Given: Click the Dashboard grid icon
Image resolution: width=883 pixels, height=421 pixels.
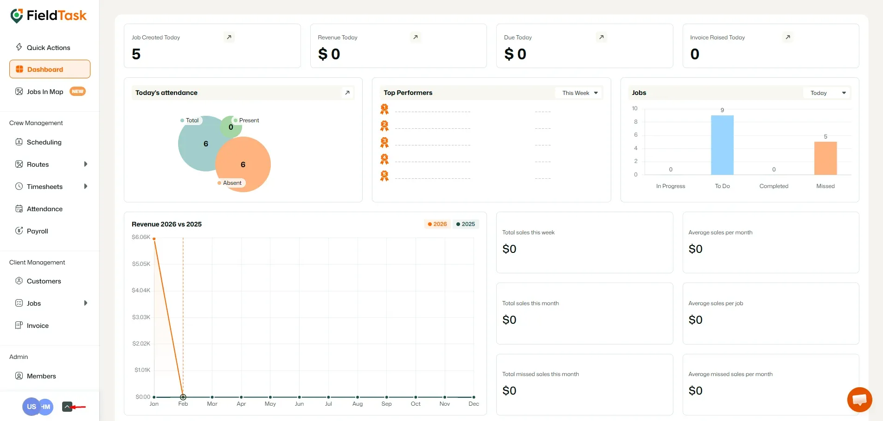Looking at the screenshot, I should coord(19,69).
